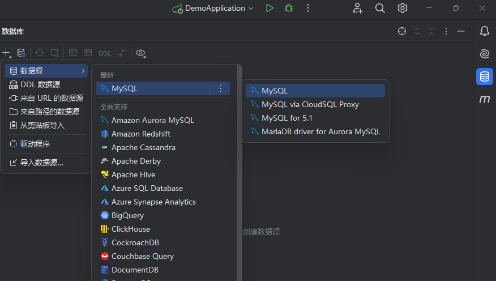Open data source properties icon in toolbar
The image size is (496, 281).
point(21,53)
